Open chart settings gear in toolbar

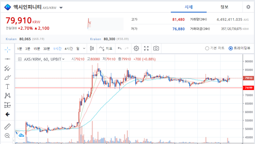click(136, 48)
